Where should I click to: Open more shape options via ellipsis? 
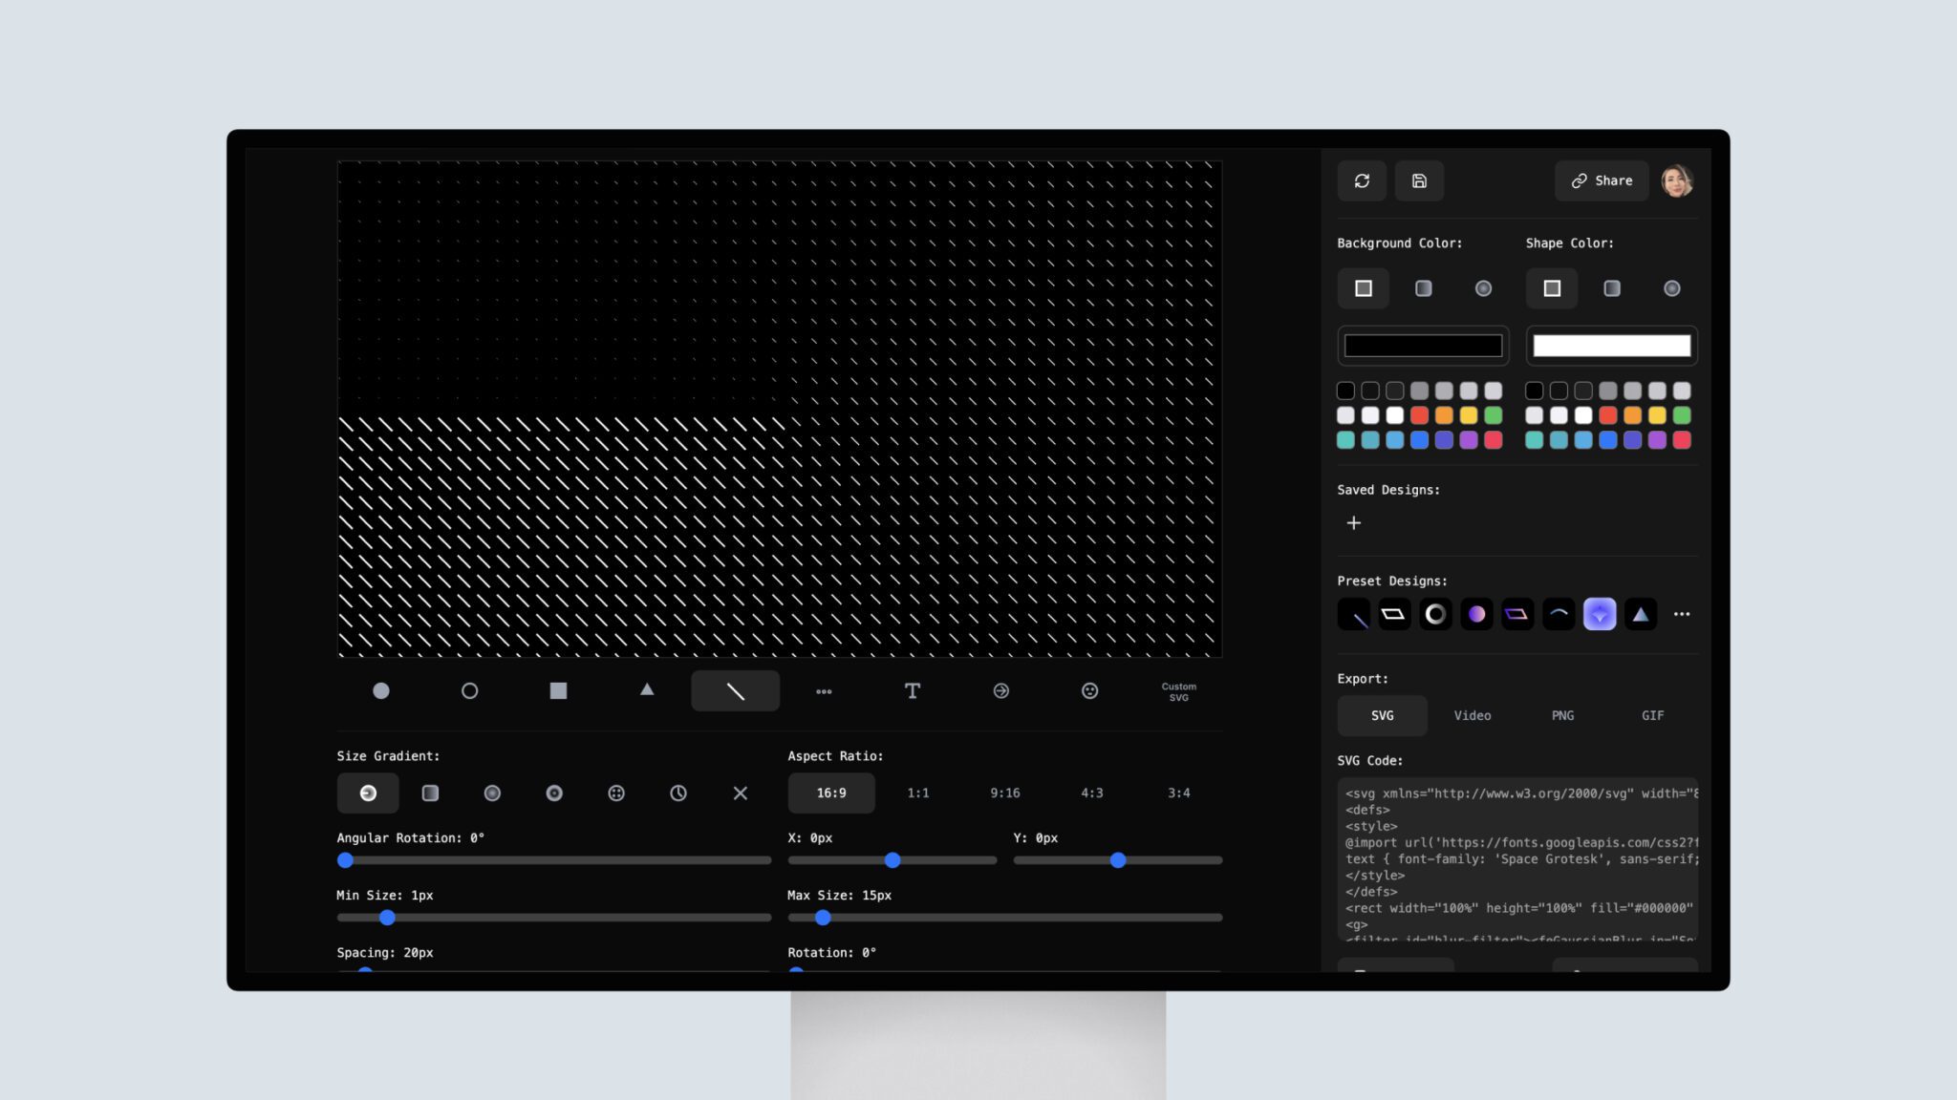[823, 690]
